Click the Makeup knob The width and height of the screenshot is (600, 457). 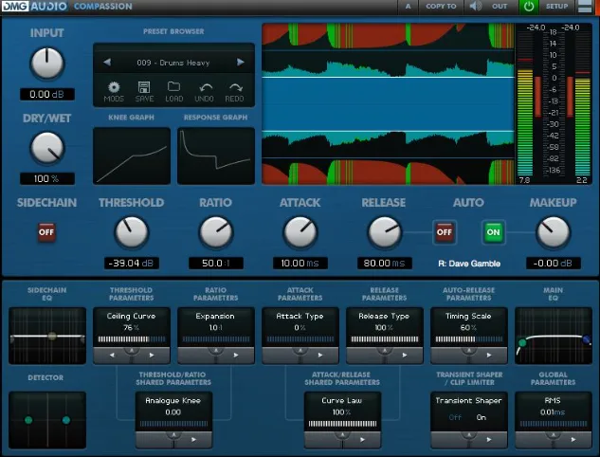[x=553, y=232]
